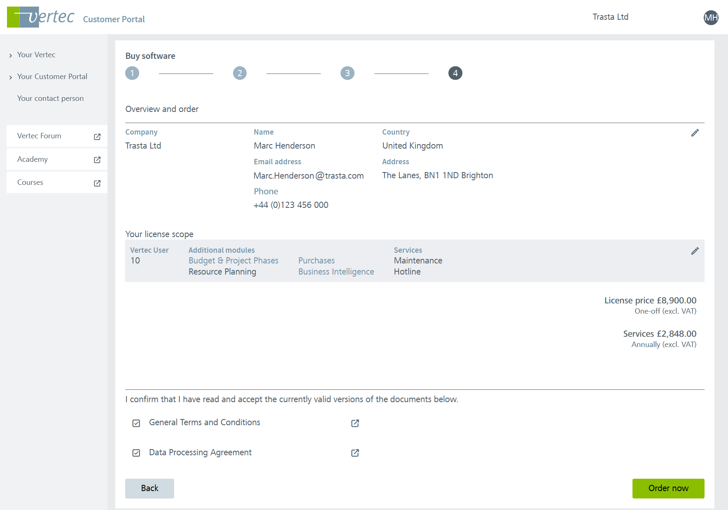This screenshot has width=728, height=510.
Task: Click the Vertec logo
Action: [x=40, y=17]
